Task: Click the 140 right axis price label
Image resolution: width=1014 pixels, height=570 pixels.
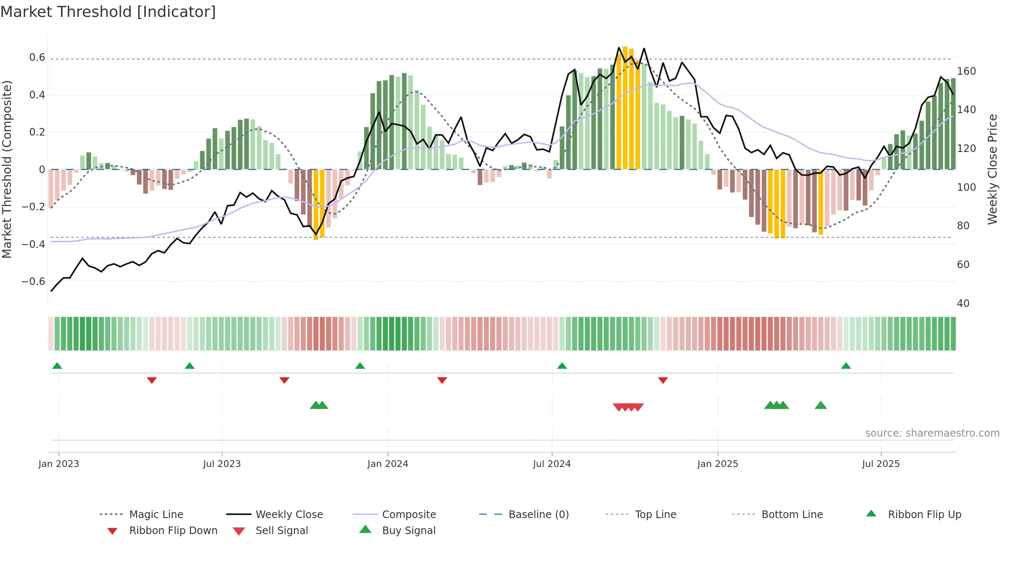Action: [966, 109]
